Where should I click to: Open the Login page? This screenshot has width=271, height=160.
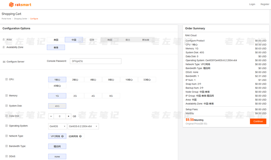[252, 4]
